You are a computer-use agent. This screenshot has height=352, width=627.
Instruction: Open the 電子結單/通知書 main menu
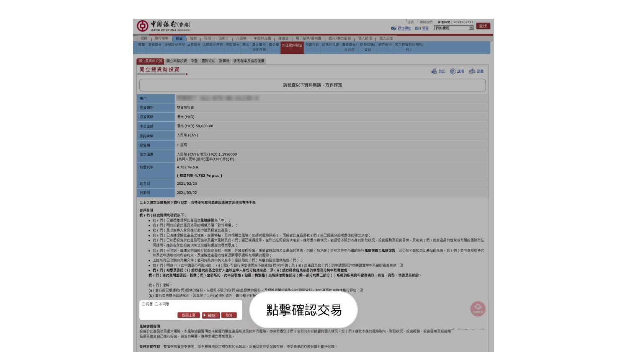pos(309,38)
